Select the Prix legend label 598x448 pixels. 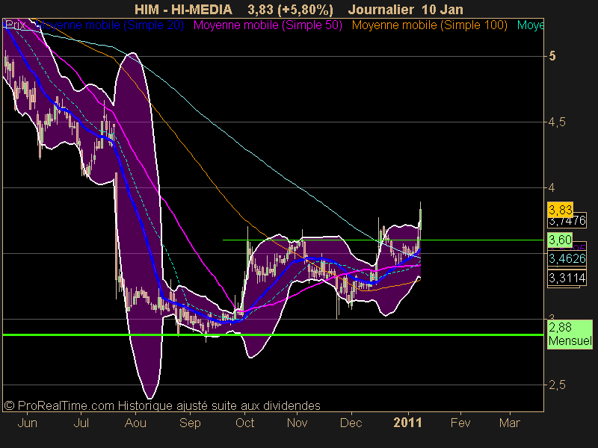[x=16, y=25]
